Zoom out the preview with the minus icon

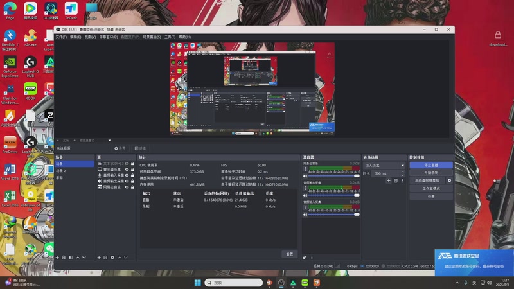58,140
